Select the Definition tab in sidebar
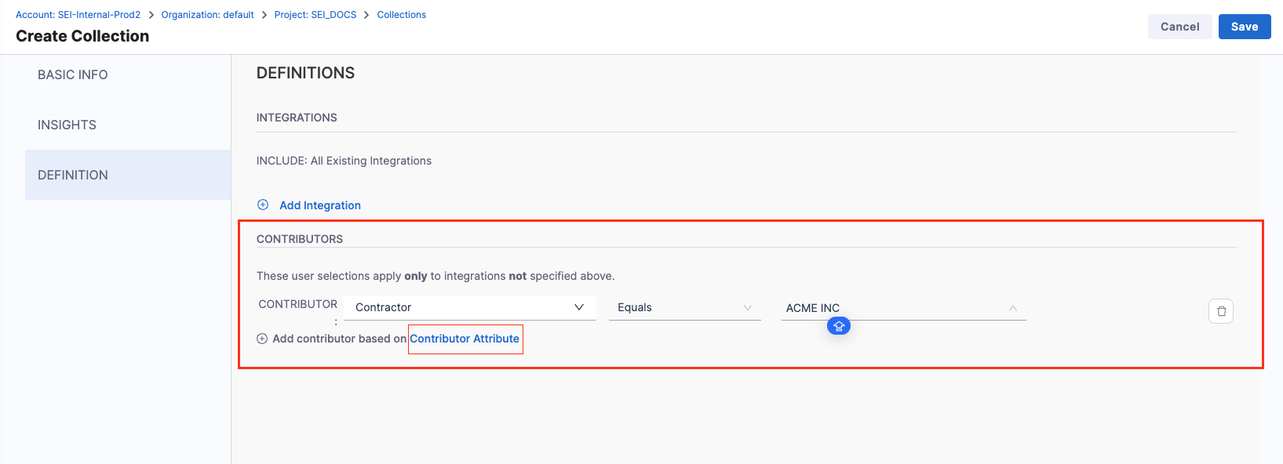The height and width of the screenshot is (464, 1283). click(73, 175)
